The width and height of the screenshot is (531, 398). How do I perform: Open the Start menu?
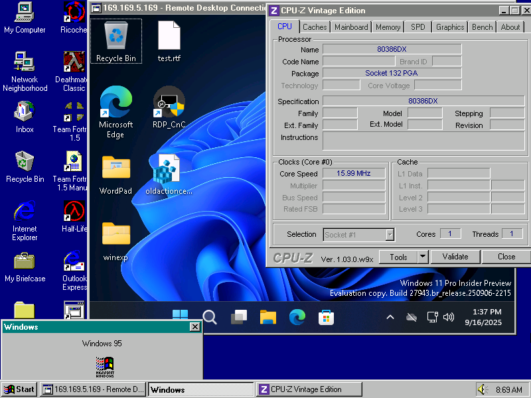[x=17, y=389]
